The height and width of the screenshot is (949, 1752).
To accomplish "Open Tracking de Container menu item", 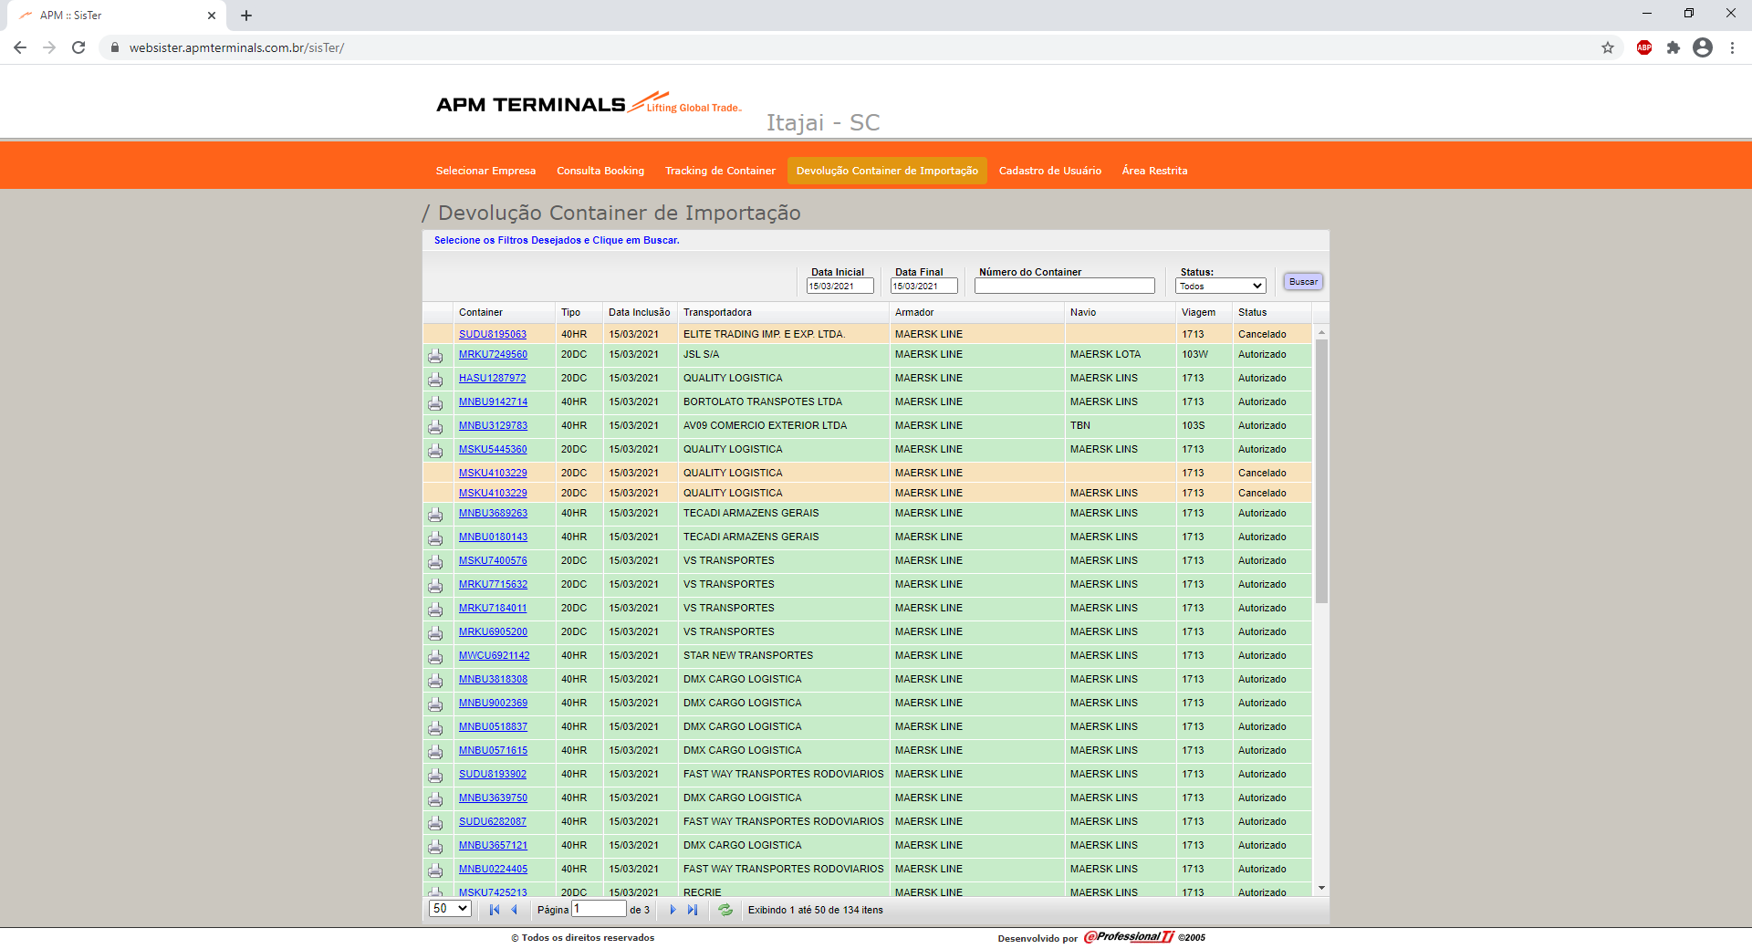I will pos(720,171).
